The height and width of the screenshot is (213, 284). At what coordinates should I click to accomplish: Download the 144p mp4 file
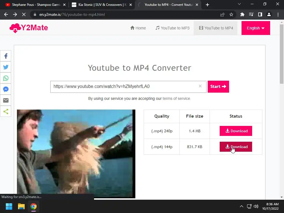236,147
